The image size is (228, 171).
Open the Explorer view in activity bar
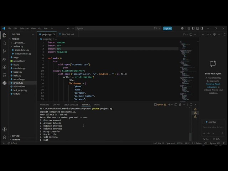[x=5, y=35]
